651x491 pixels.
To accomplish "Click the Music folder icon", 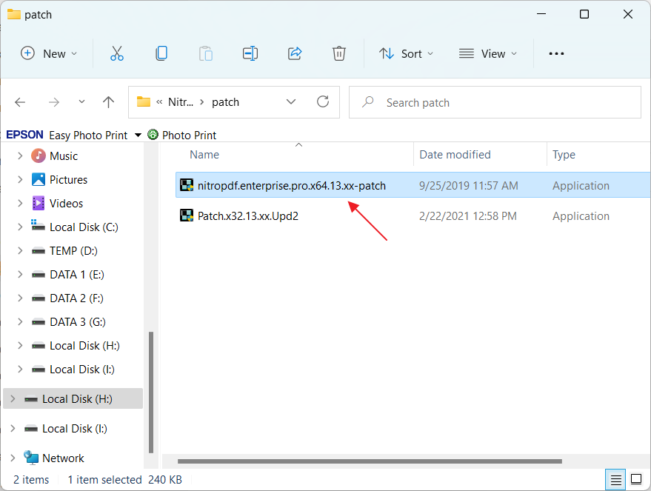I will click(x=39, y=156).
